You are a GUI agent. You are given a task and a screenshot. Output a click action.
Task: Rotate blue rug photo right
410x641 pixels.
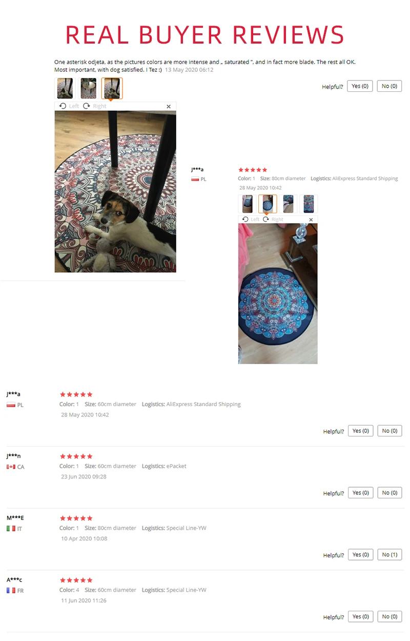click(273, 219)
